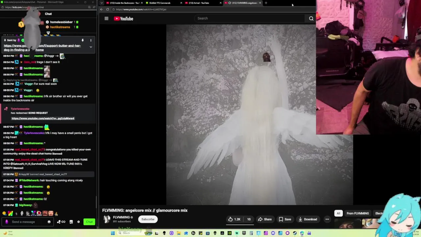Open the FLVMMING channel name link
Viewport: 421px width, 237px height.
click(121, 217)
